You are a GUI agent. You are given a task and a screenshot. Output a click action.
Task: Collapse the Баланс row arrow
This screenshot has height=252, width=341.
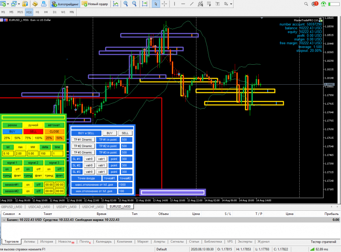(4, 220)
